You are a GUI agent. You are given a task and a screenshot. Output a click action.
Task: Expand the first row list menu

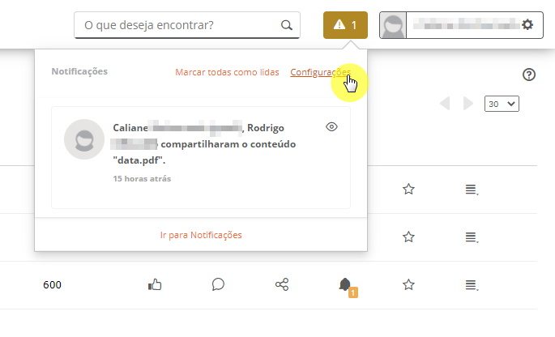[x=472, y=190]
